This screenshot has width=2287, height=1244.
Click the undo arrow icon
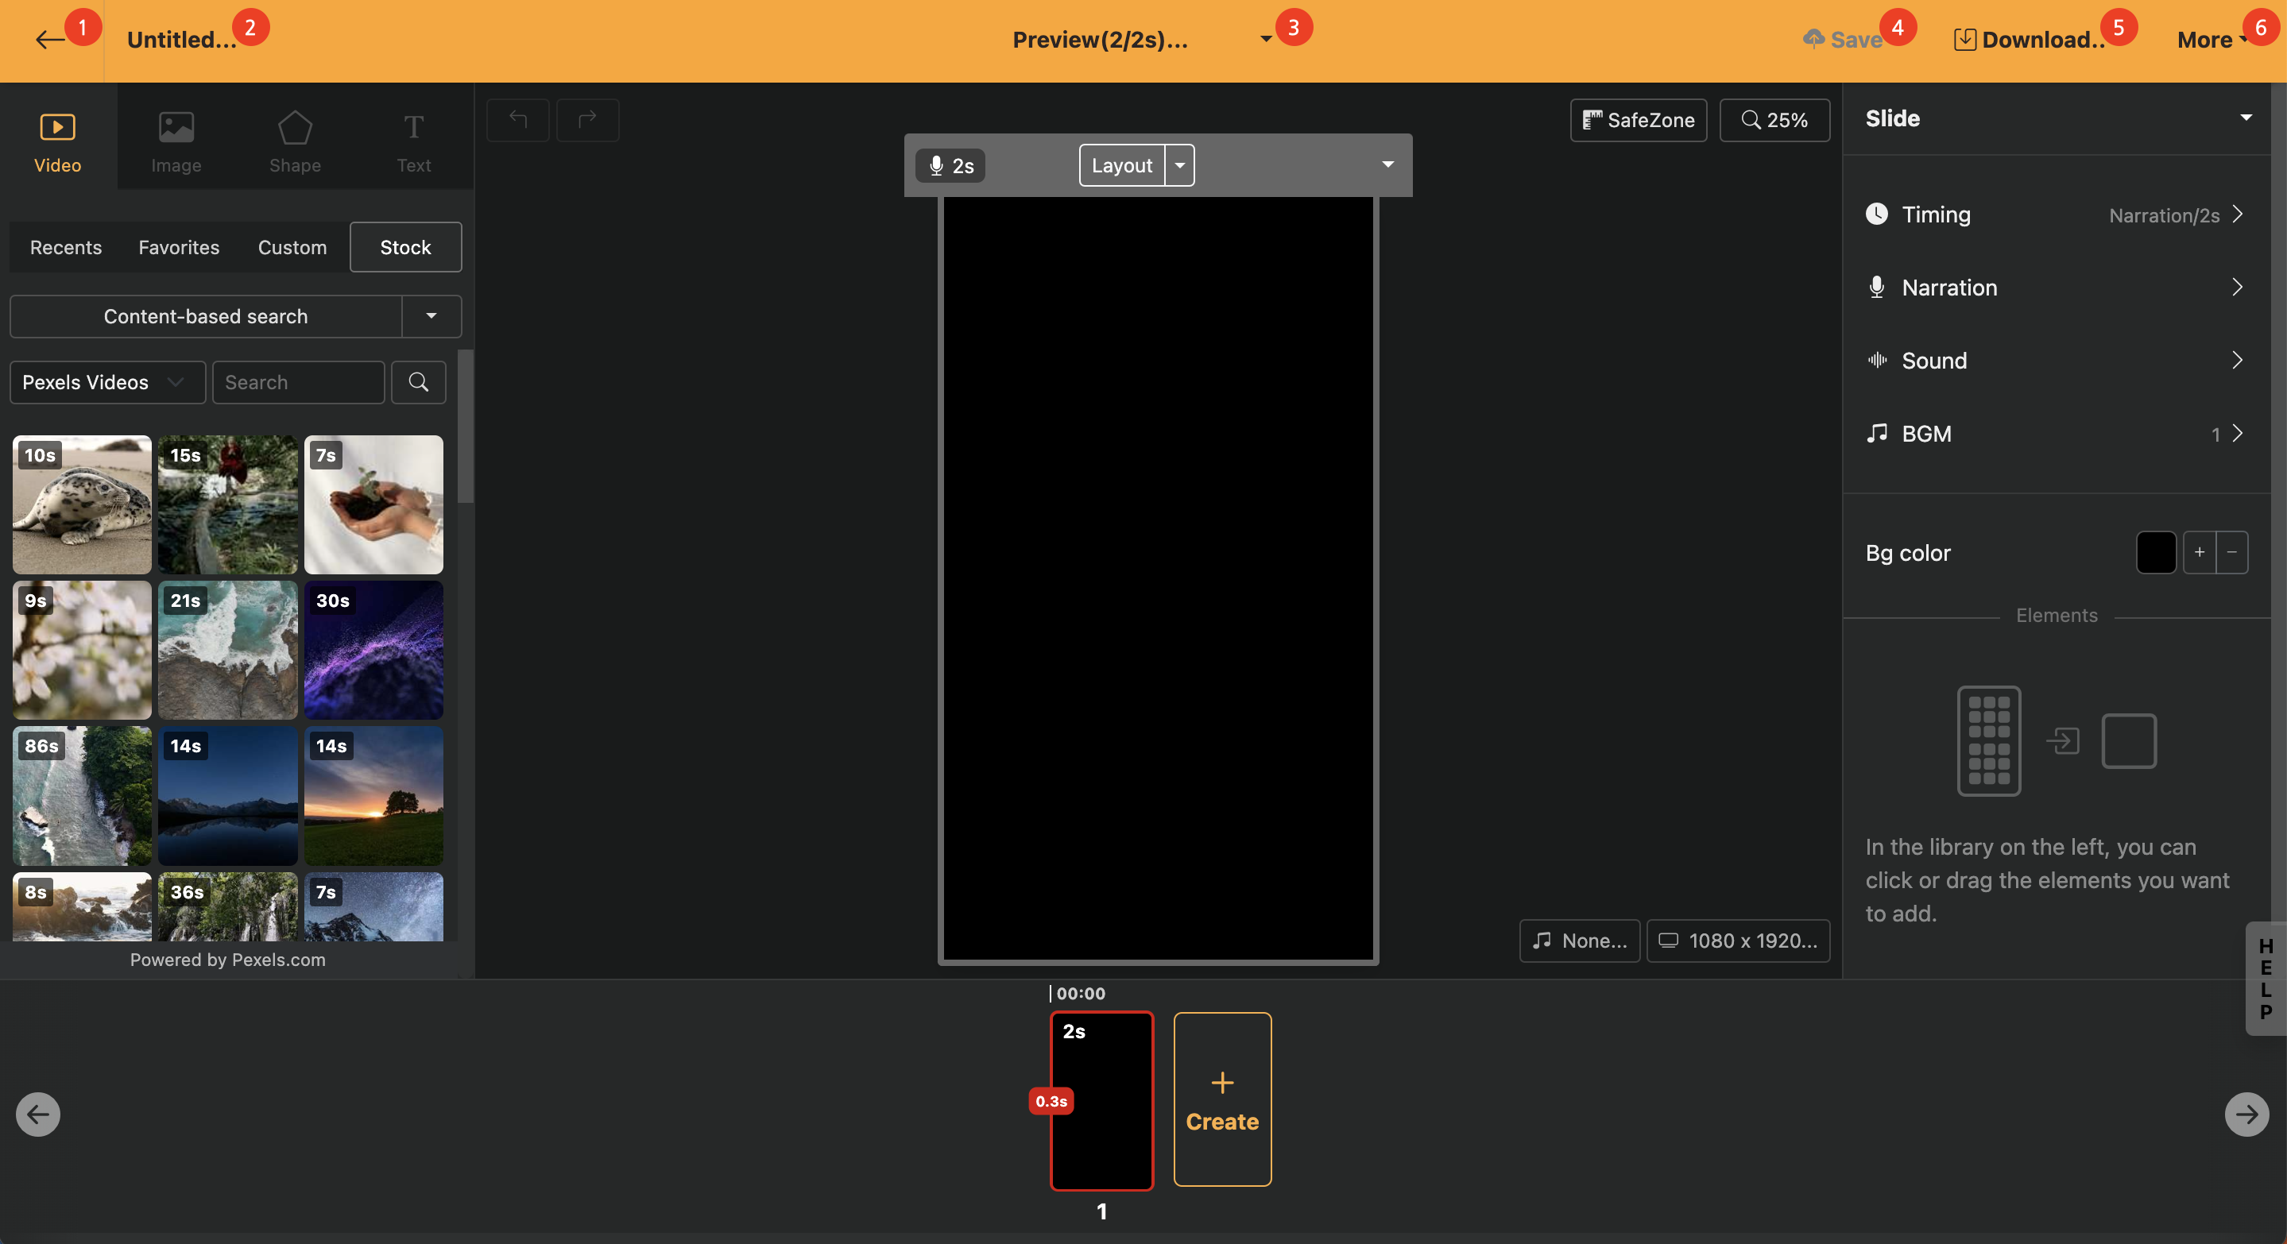517,120
